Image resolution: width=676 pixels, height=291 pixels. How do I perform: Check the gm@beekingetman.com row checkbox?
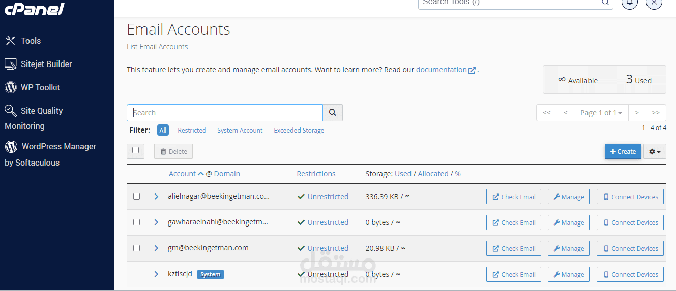point(136,248)
